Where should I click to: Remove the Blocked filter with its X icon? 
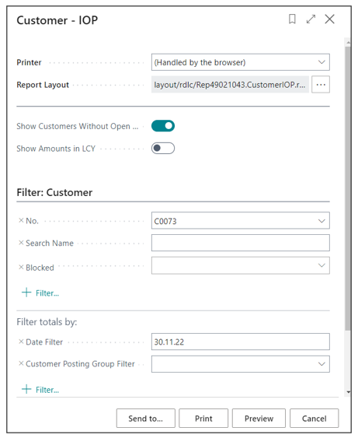tap(21, 268)
